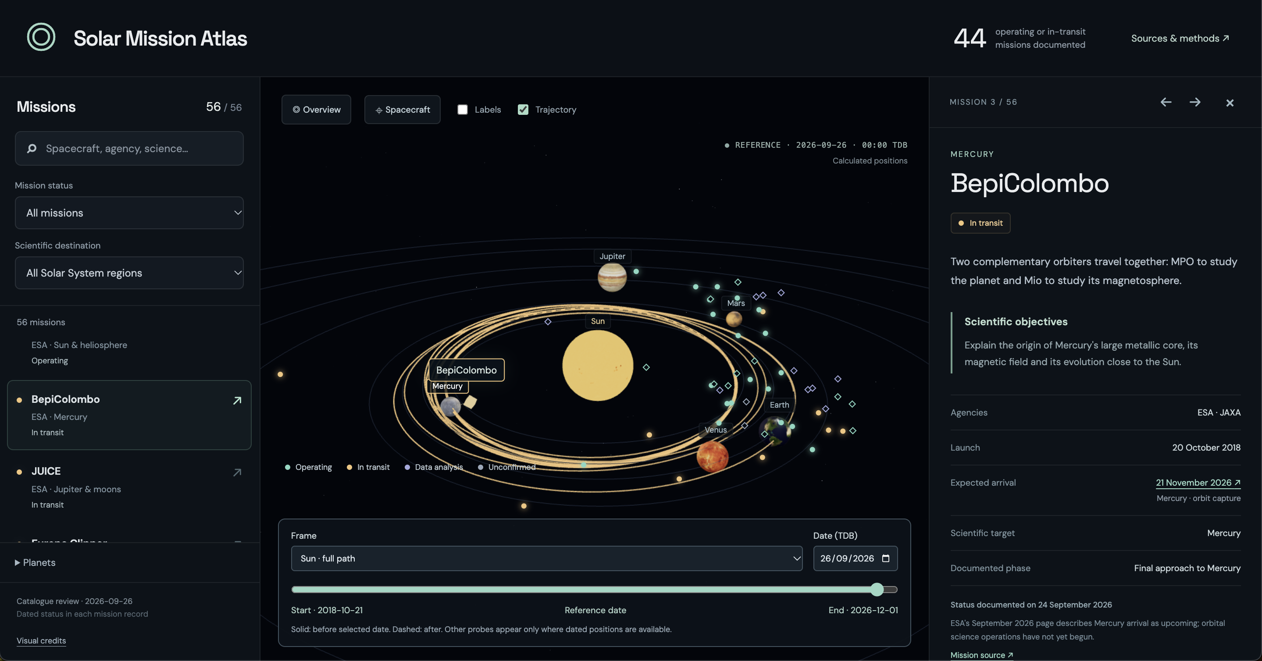
Task: Focus the spacecraft search field
Action: pos(129,148)
